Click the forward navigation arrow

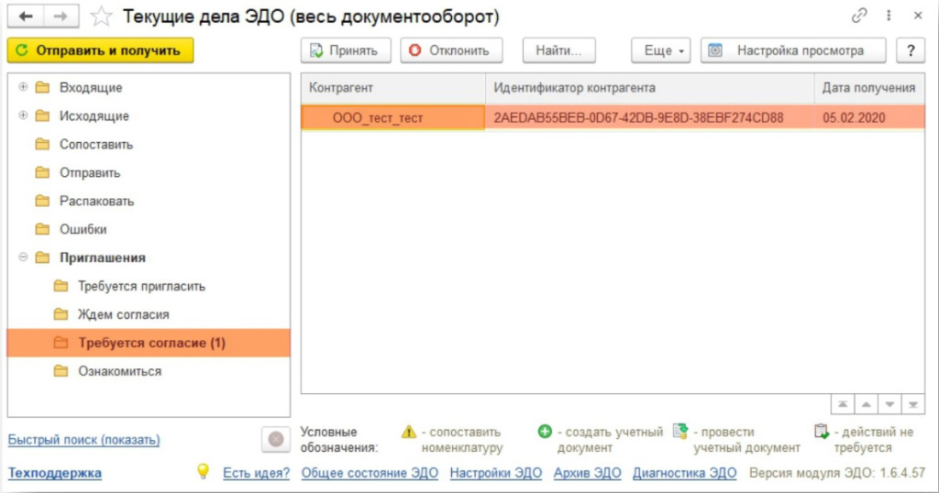click(61, 16)
